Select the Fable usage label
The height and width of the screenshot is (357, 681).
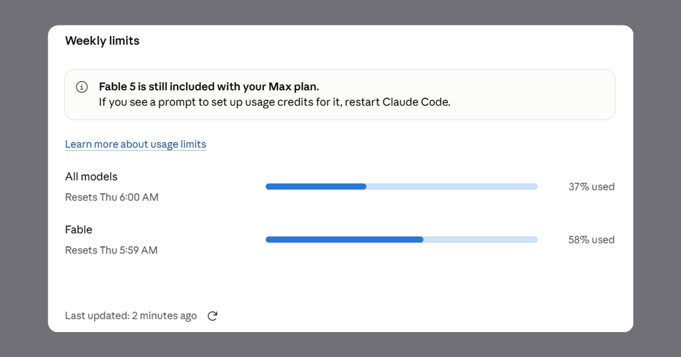[x=79, y=229]
